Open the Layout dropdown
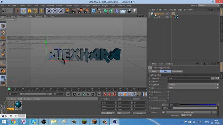Screen dimensions: 223x125 point(209,6)
